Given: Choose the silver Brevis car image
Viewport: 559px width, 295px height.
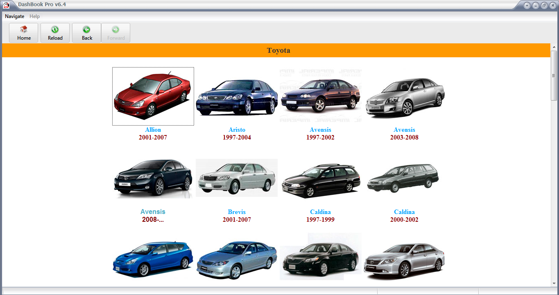Looking at the screenshot, I should pyautogui.click(x=237, y=178).
